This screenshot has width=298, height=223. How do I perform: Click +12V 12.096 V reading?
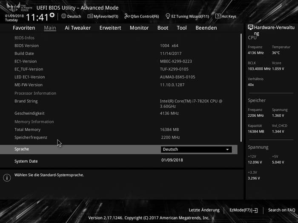255,162
